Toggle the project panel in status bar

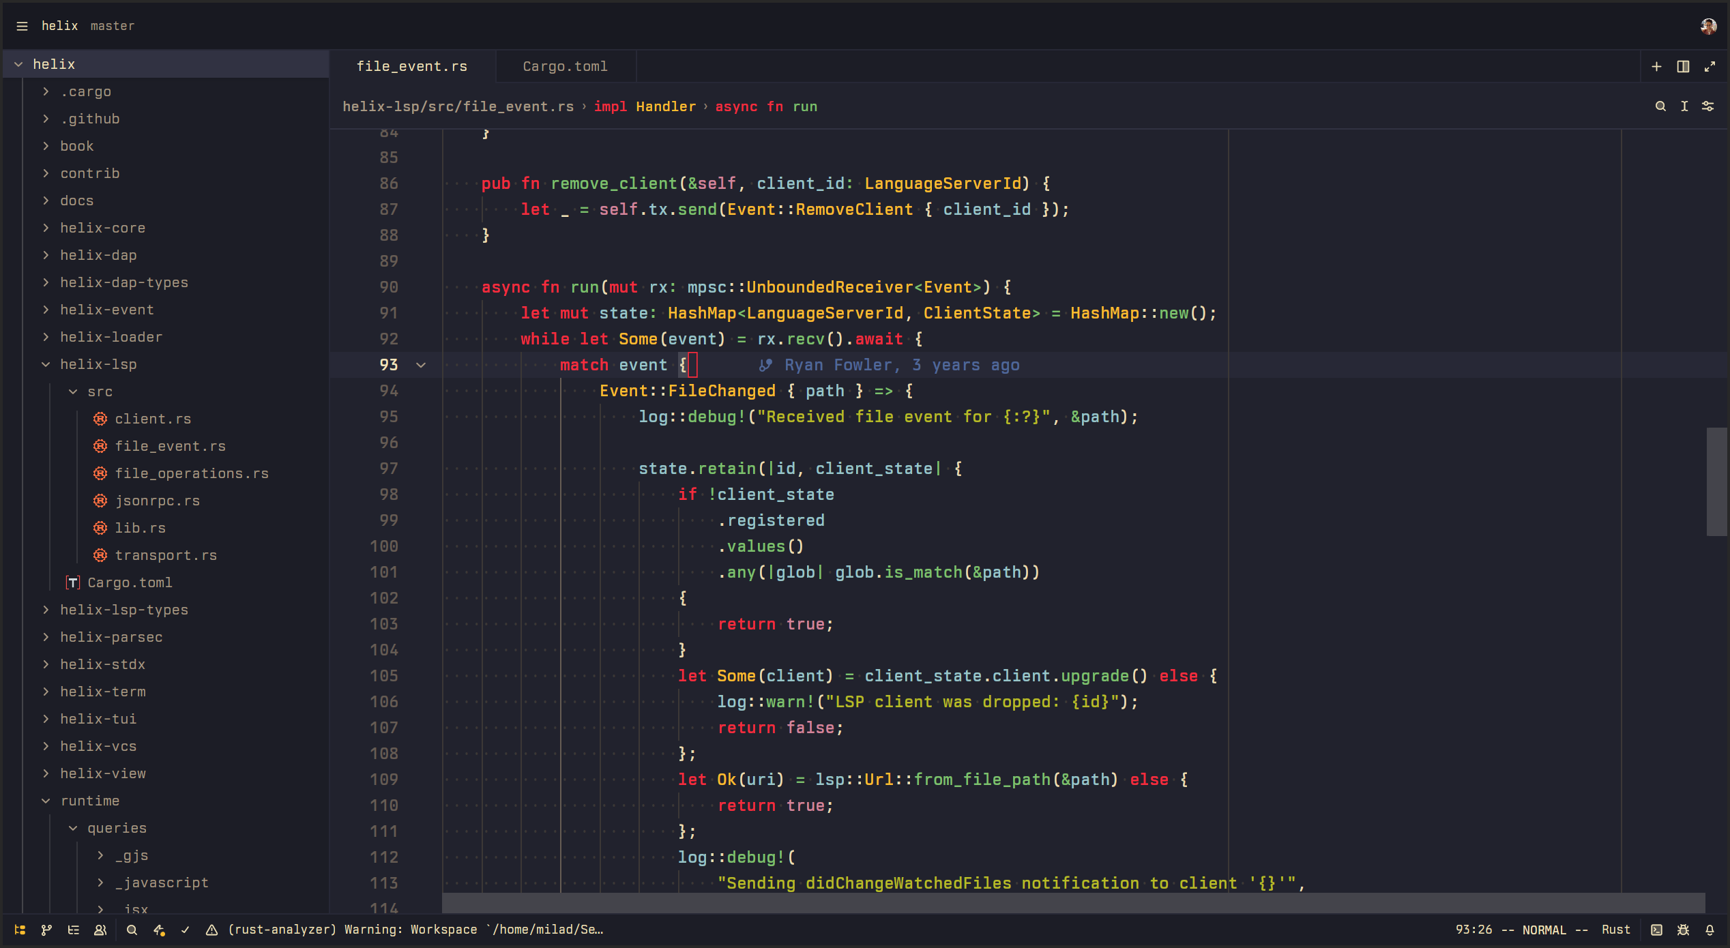coord(20,930)
